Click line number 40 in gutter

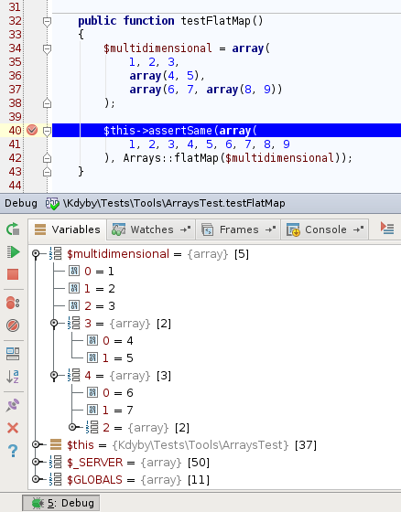click(x=15, y=131)
